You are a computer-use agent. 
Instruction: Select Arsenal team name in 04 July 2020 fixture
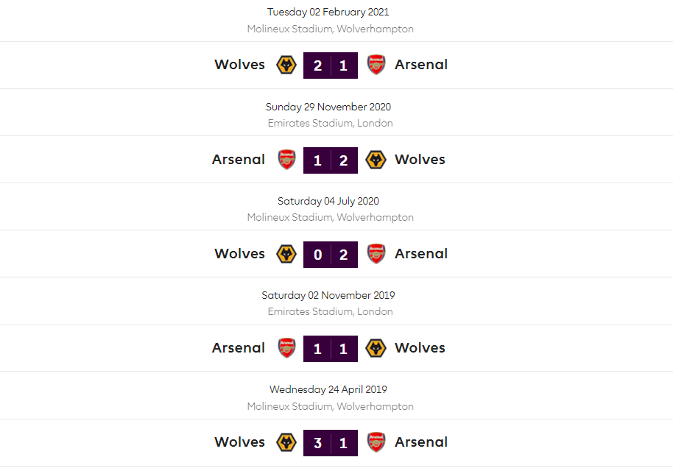pyautogui.click(x=421, y=254)
